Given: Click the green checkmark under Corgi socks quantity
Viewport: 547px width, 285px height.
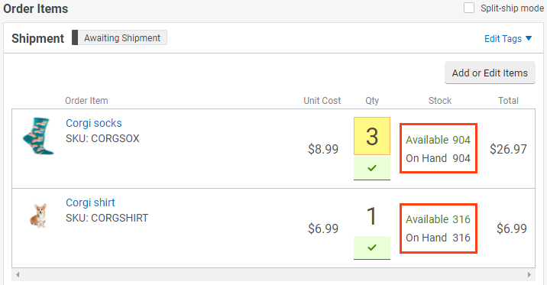Looking at the screenshot, I should point(372,168).
